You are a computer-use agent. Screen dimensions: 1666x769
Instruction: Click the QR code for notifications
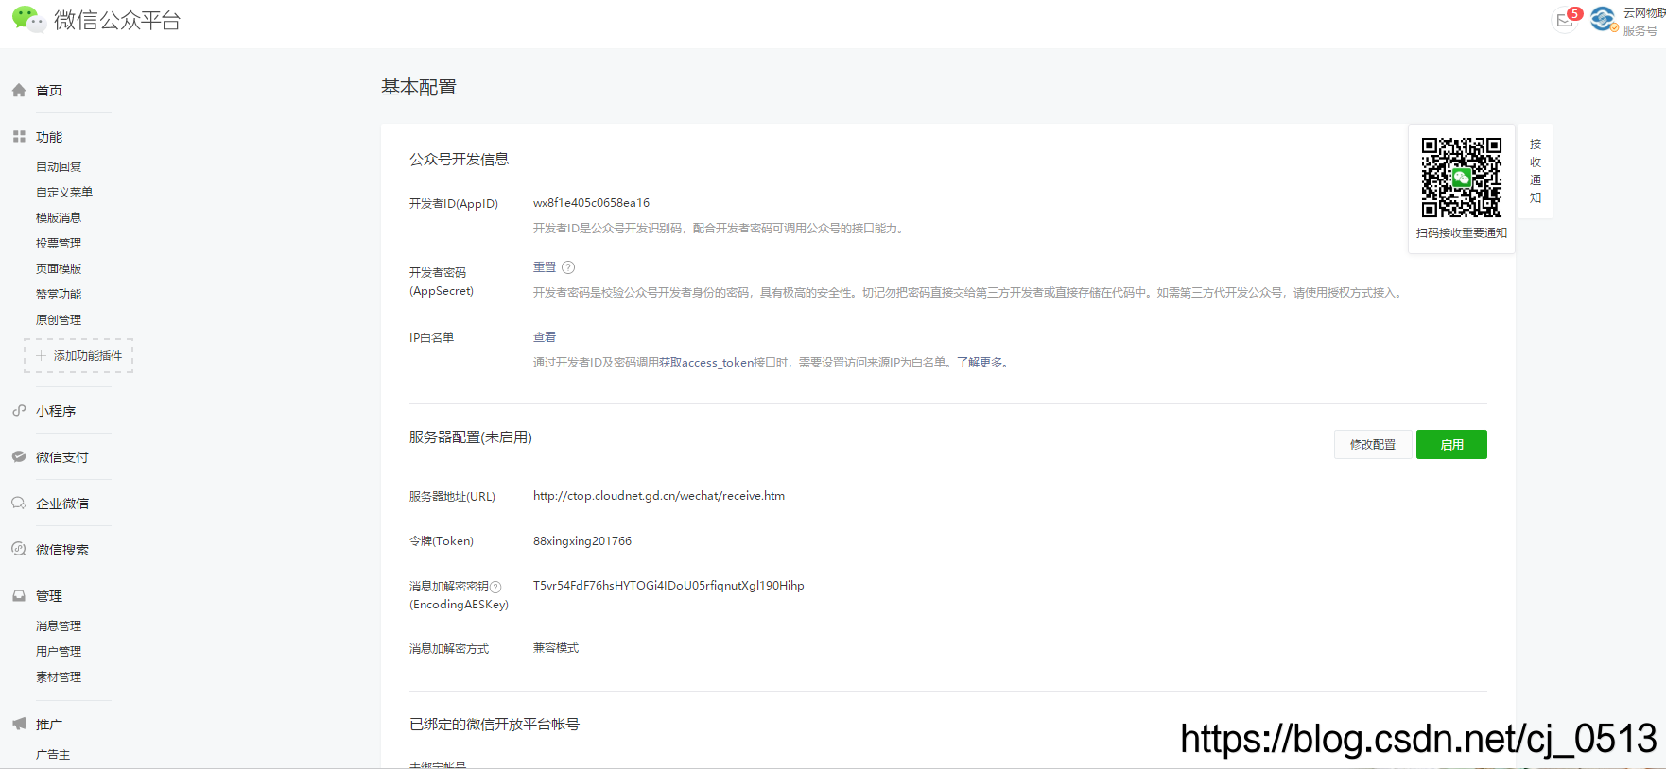coord(1462,178)
